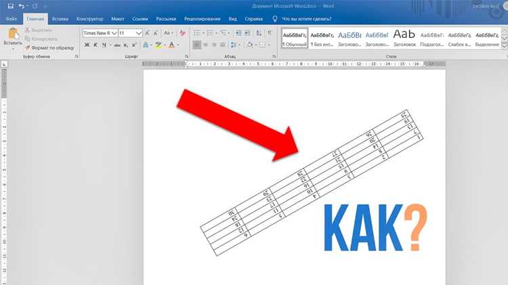The height and width of the screenshot is (285, 508).
Task: Click the Redo icon in quick access
Action: [x=35, y=6]
